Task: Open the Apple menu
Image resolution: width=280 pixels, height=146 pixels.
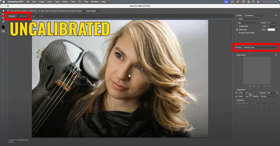Action: (3, 1)
